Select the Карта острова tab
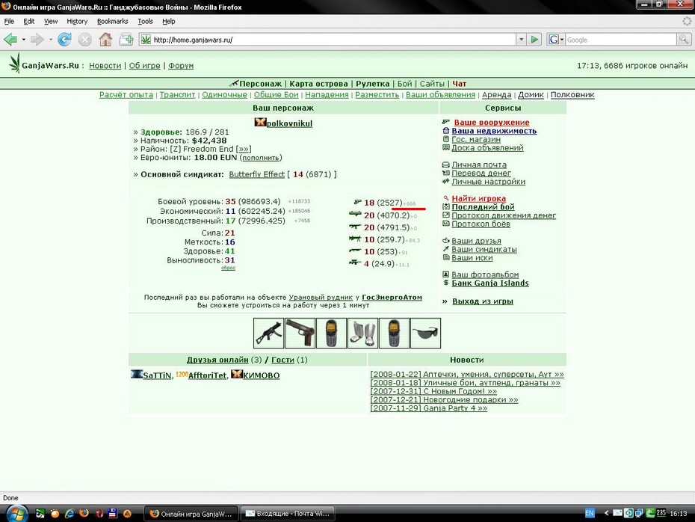This screenshot has width=695, height=522. tap(318, 84)
